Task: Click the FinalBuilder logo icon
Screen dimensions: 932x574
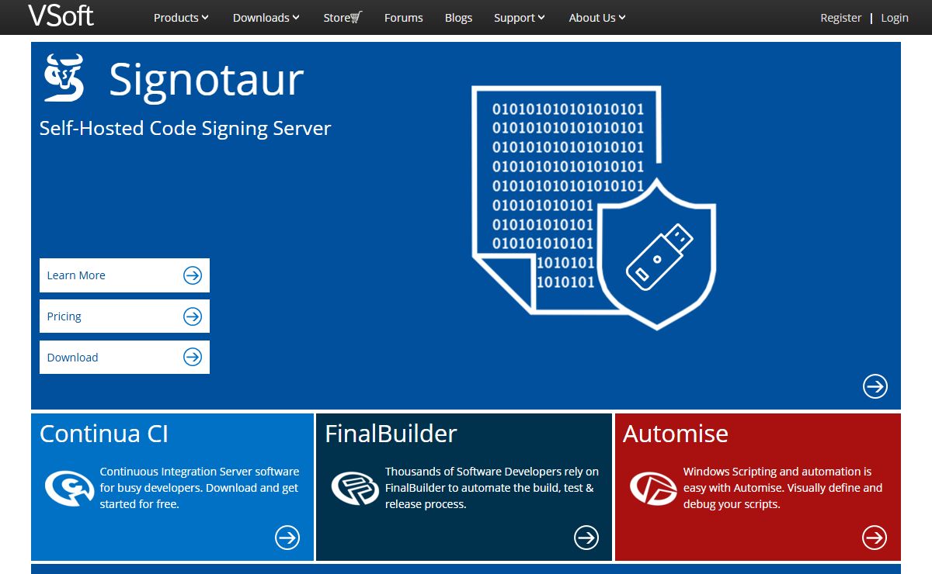Action: [x=355, y=487]
